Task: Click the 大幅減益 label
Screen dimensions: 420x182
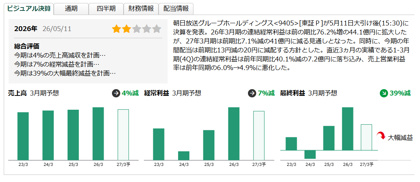Action: point(400,138)
